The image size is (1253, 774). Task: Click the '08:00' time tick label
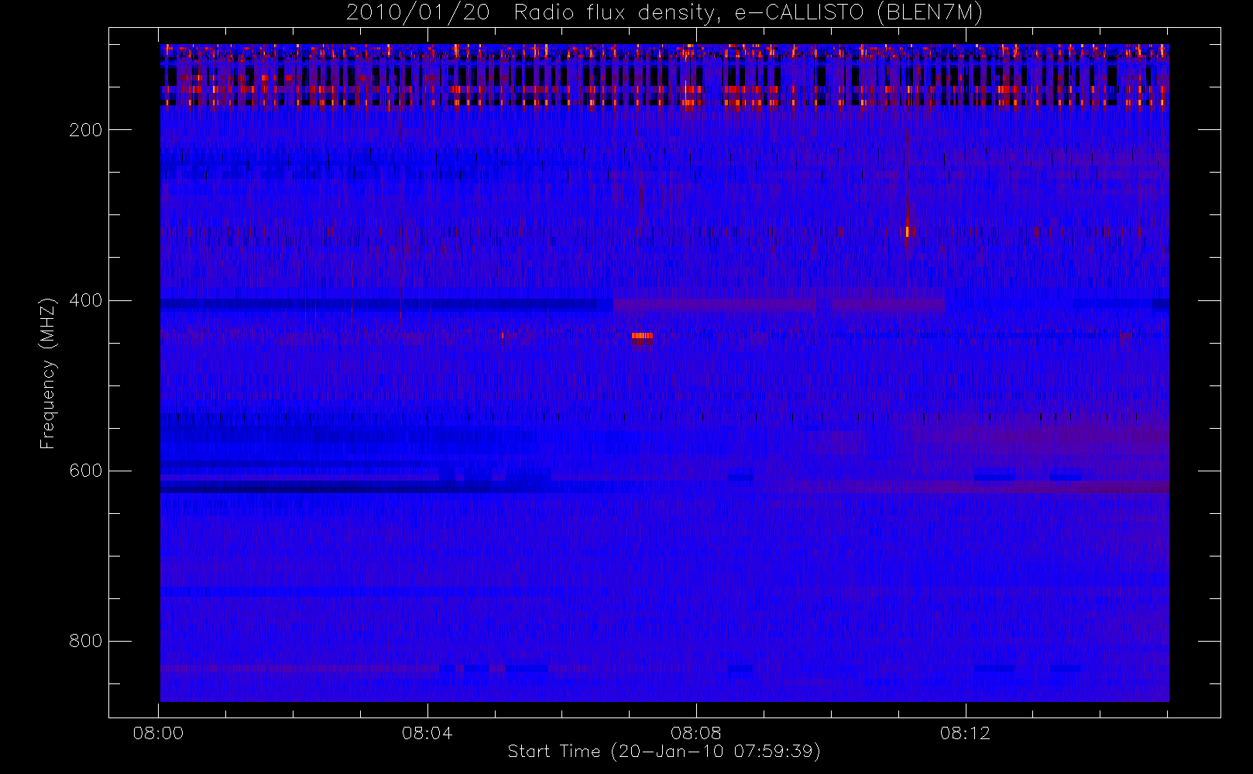(159, 733)
